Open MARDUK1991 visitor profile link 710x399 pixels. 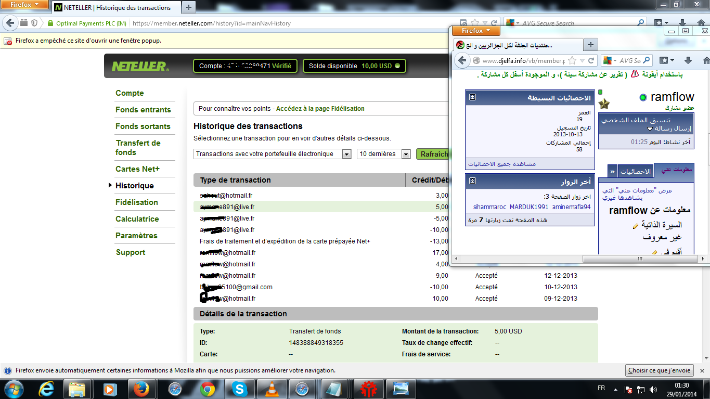[x=529, y=207]
